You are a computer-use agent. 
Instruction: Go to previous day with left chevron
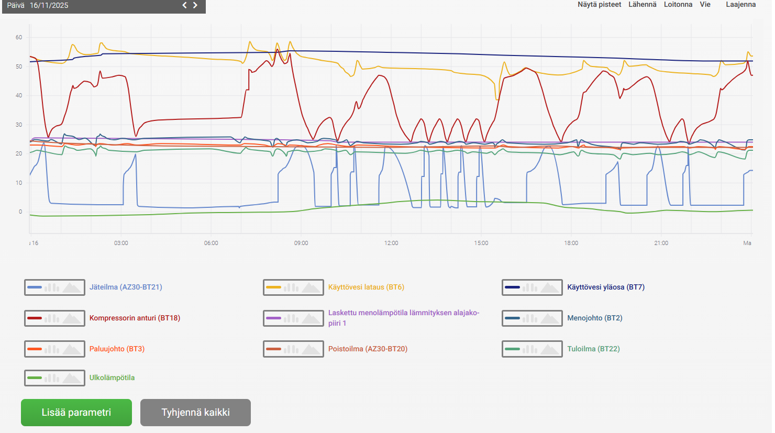pyautogui.click(x=184, y=5)
